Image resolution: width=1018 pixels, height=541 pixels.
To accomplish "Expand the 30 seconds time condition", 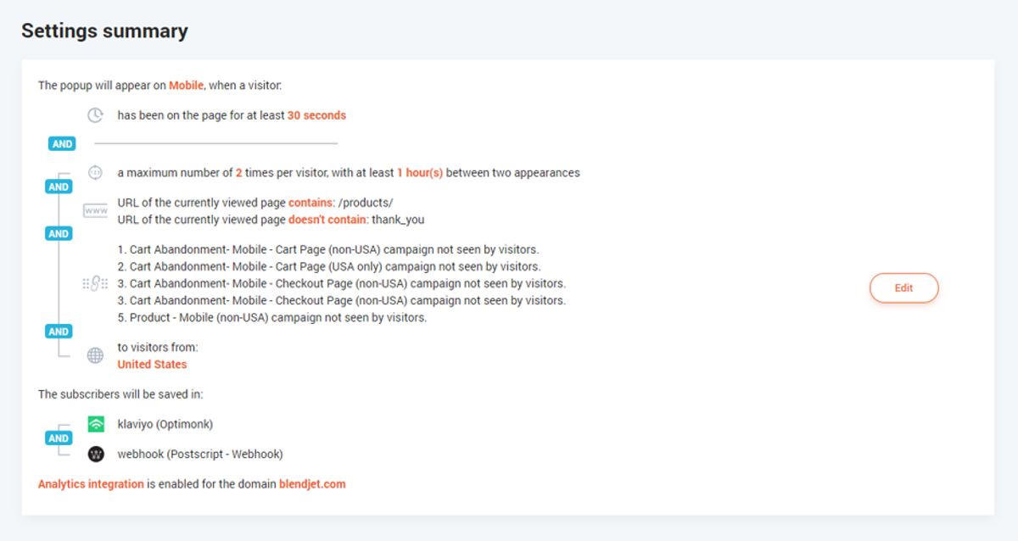I will [x=316, y=114].
